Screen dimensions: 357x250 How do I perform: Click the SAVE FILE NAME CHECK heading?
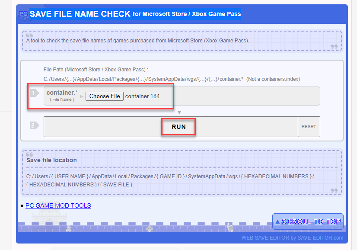coord(80,14)
